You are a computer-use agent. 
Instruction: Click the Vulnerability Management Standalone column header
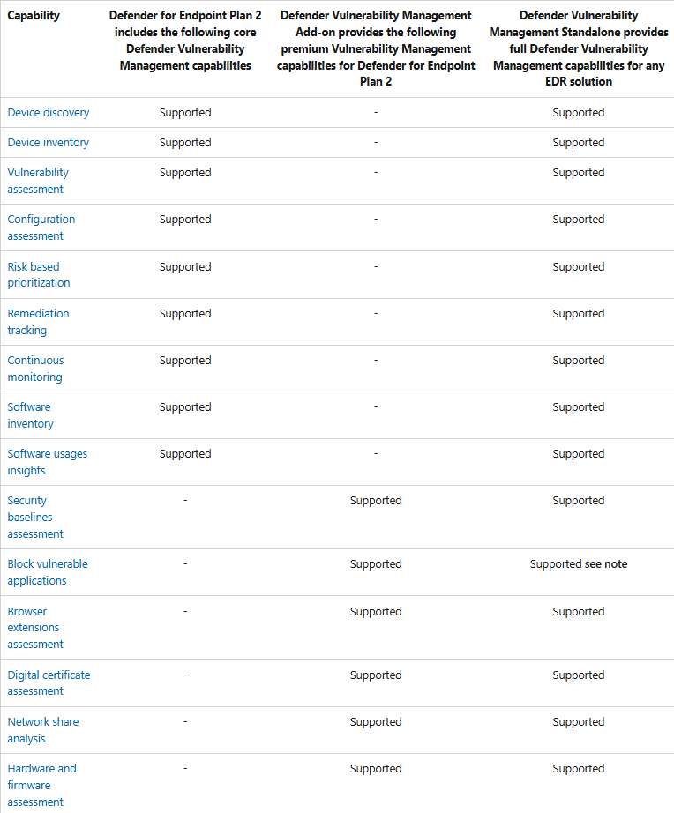tap(578, 48)
